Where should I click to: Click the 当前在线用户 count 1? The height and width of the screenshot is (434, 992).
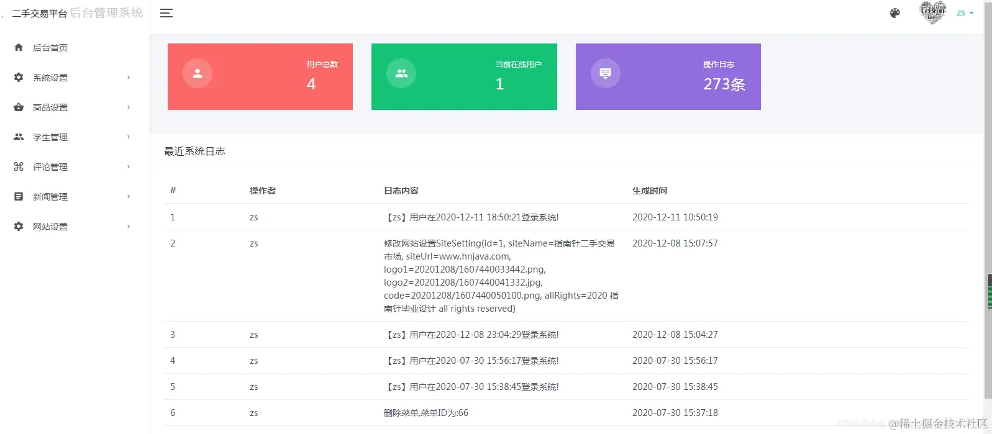point(499,84)
